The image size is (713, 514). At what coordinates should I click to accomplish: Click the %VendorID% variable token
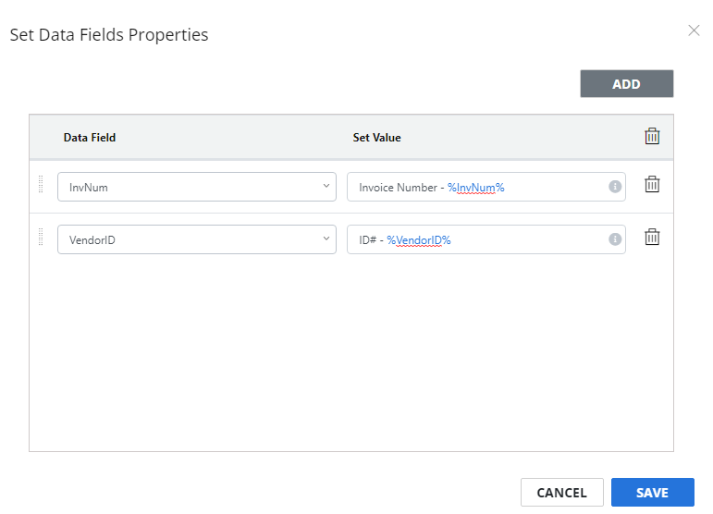click(419, 240)
